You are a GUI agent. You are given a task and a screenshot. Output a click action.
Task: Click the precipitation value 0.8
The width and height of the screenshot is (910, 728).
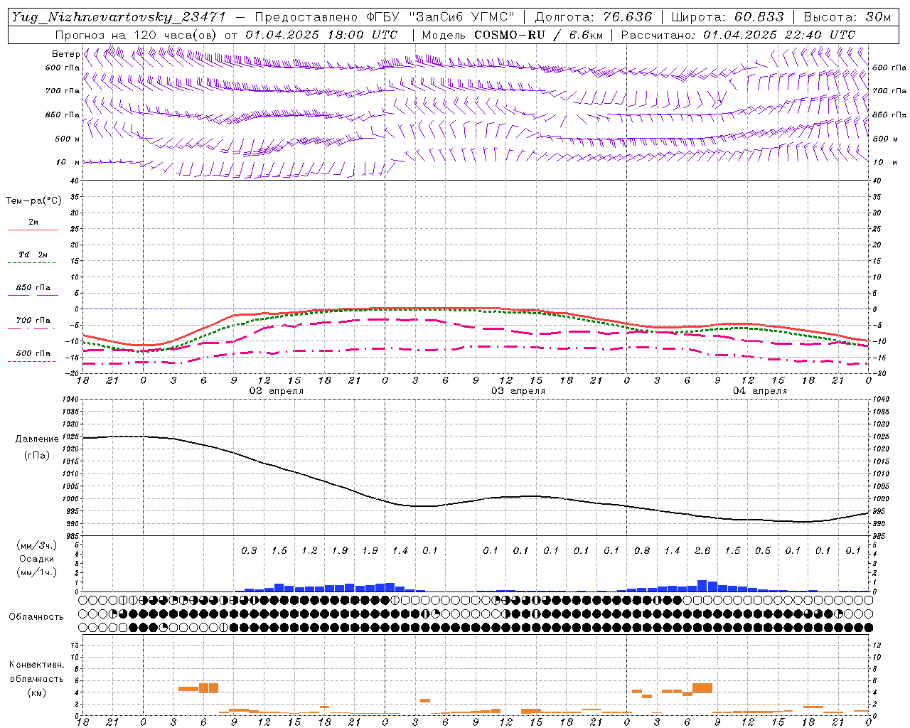pyautogui.click(x=642, y=551)
